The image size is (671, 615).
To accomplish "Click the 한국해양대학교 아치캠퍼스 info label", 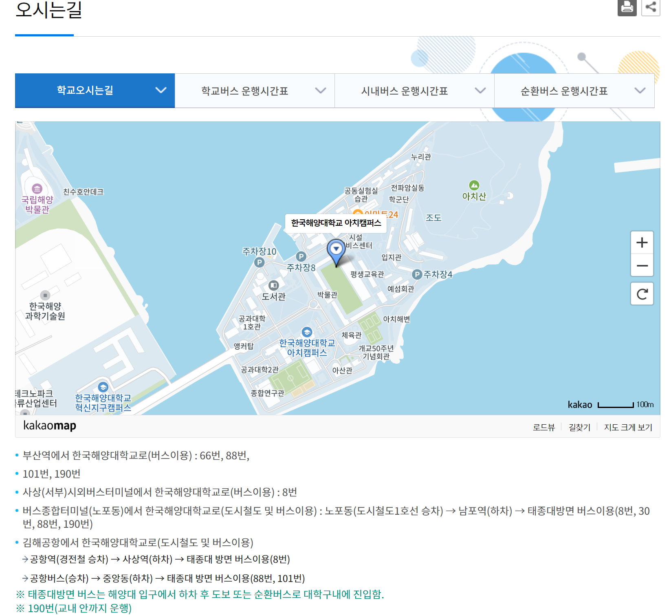I will click(x=336, y=223).
